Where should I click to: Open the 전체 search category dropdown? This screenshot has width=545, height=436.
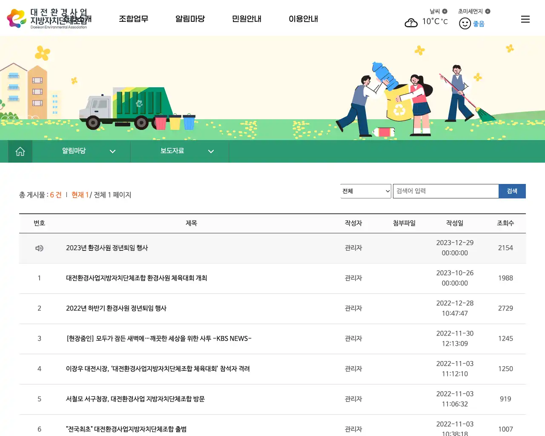pyautogui.click(x=365, y=191)
